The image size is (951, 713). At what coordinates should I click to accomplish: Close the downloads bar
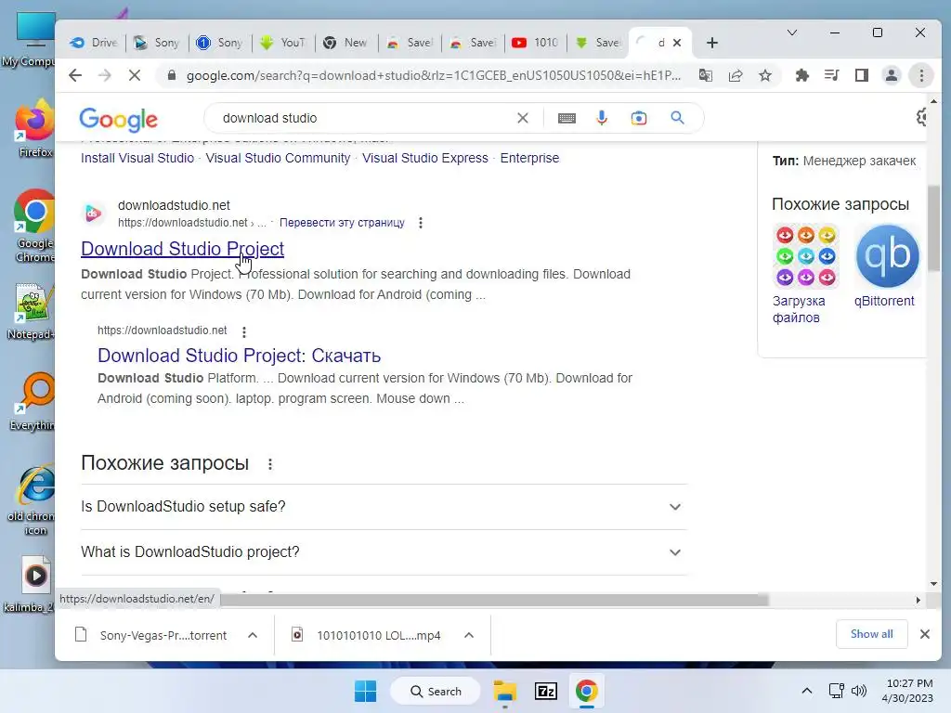924,634
